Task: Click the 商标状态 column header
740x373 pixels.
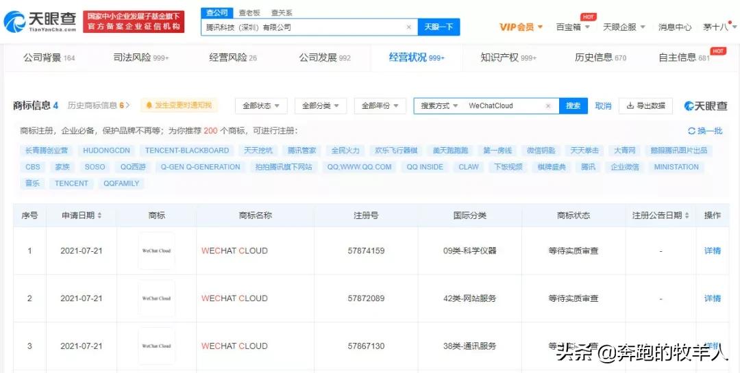Action: point(573,216)
